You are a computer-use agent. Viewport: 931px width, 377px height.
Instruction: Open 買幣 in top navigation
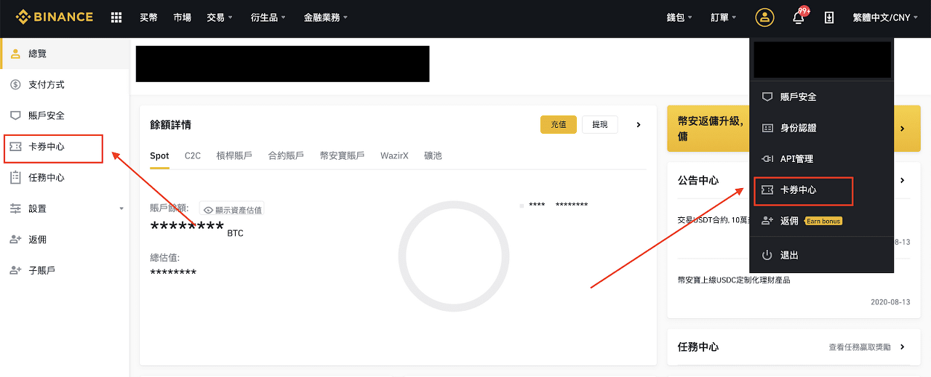click(148, 17)
